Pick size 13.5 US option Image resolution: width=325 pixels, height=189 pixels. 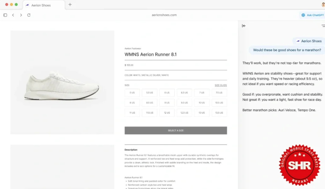click(x=219, y=113)
